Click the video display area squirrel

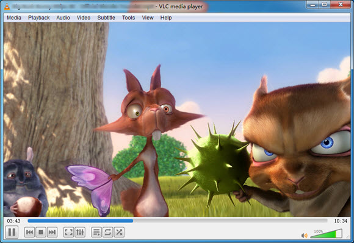coord(177,119)
